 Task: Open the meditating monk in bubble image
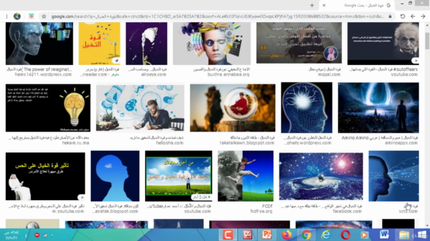coord(232,108)
